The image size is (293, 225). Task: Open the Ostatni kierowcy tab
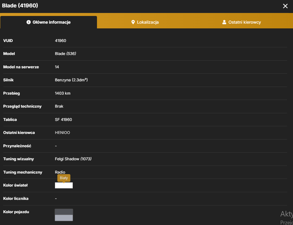point(242,22)
